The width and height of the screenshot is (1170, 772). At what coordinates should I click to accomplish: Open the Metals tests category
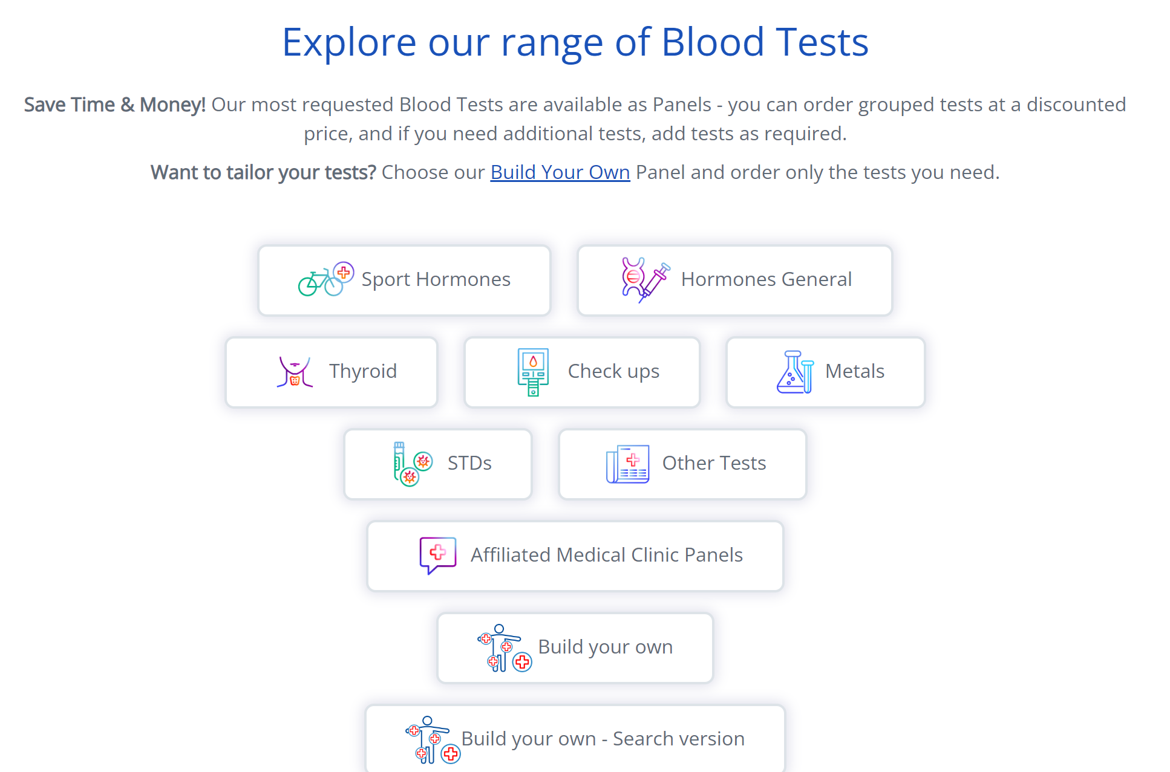click(x=826, y=372)
